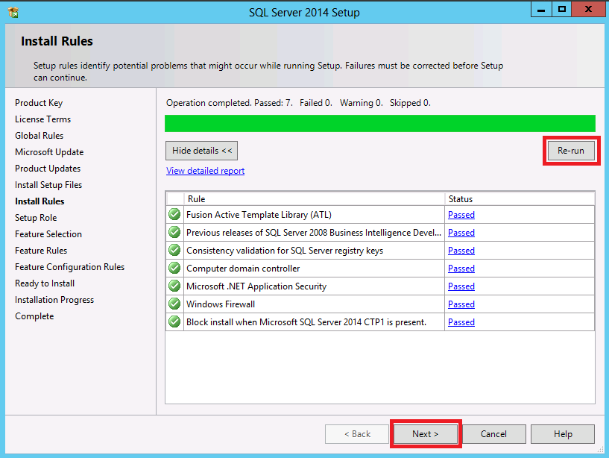Screen dimensions: 609x458
Task: Open Passed status for Windows Firewall
Action: 461,304
